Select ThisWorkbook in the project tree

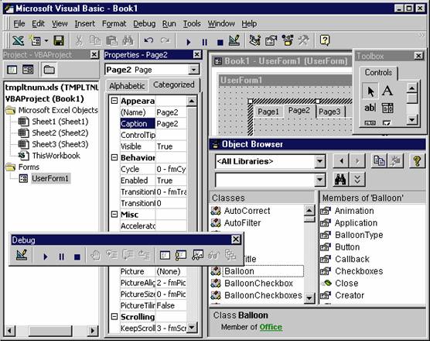[56, 156]
